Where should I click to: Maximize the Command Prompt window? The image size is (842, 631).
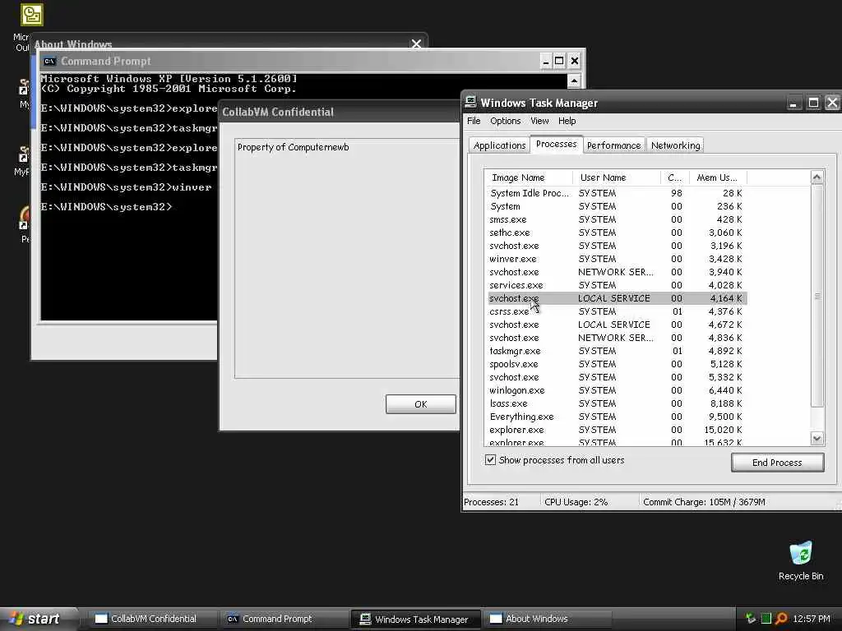[x=559, y=61]
